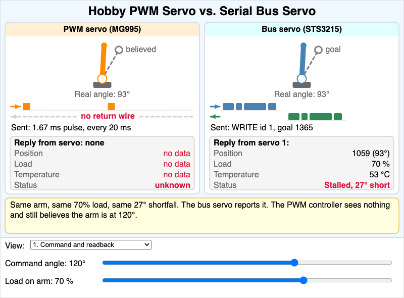Click the Load on arm slider thumb
404x298 pixels.
pos(304,280)
